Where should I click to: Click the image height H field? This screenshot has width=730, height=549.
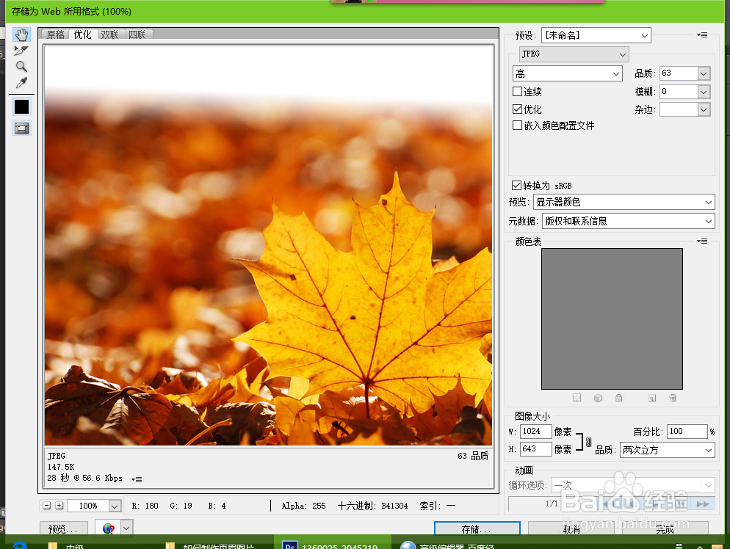pos(535,449)
